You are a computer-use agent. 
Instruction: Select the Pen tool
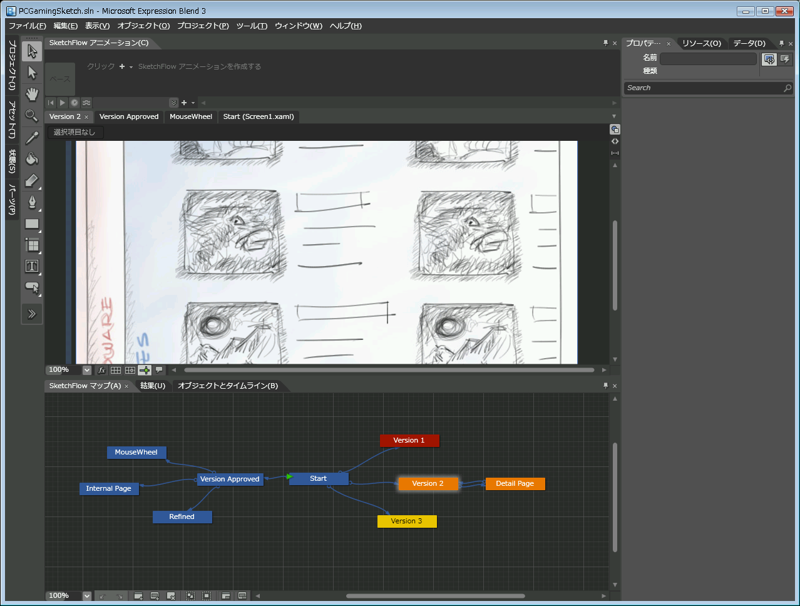pos(32,202)
